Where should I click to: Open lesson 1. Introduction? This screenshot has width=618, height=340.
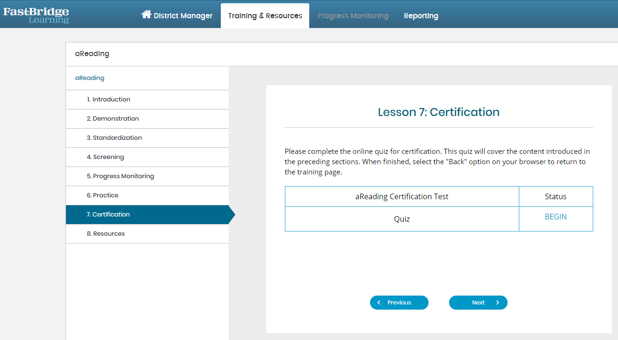147,100
